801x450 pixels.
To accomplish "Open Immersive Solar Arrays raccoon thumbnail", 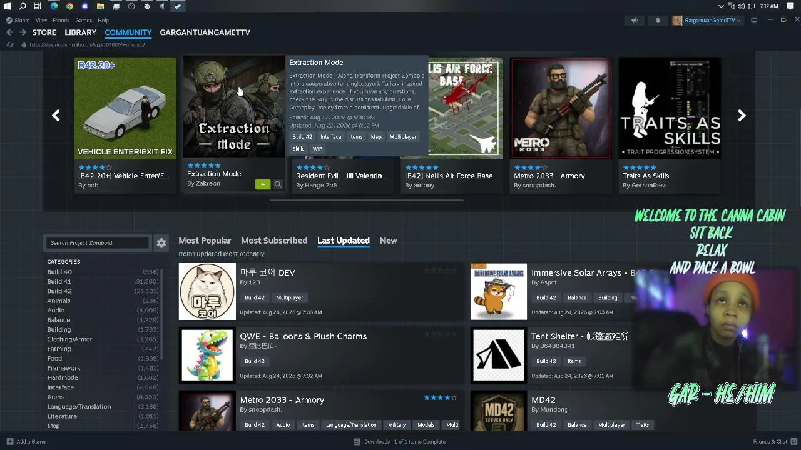I will (499, 292).
